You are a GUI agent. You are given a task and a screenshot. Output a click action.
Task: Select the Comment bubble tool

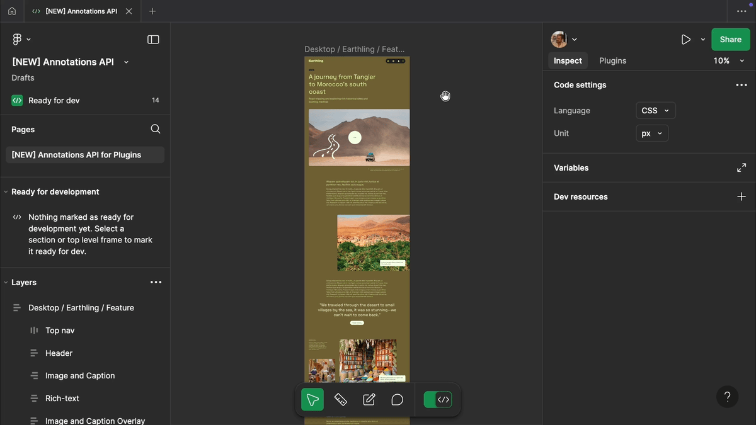click(x=397, y=400)
